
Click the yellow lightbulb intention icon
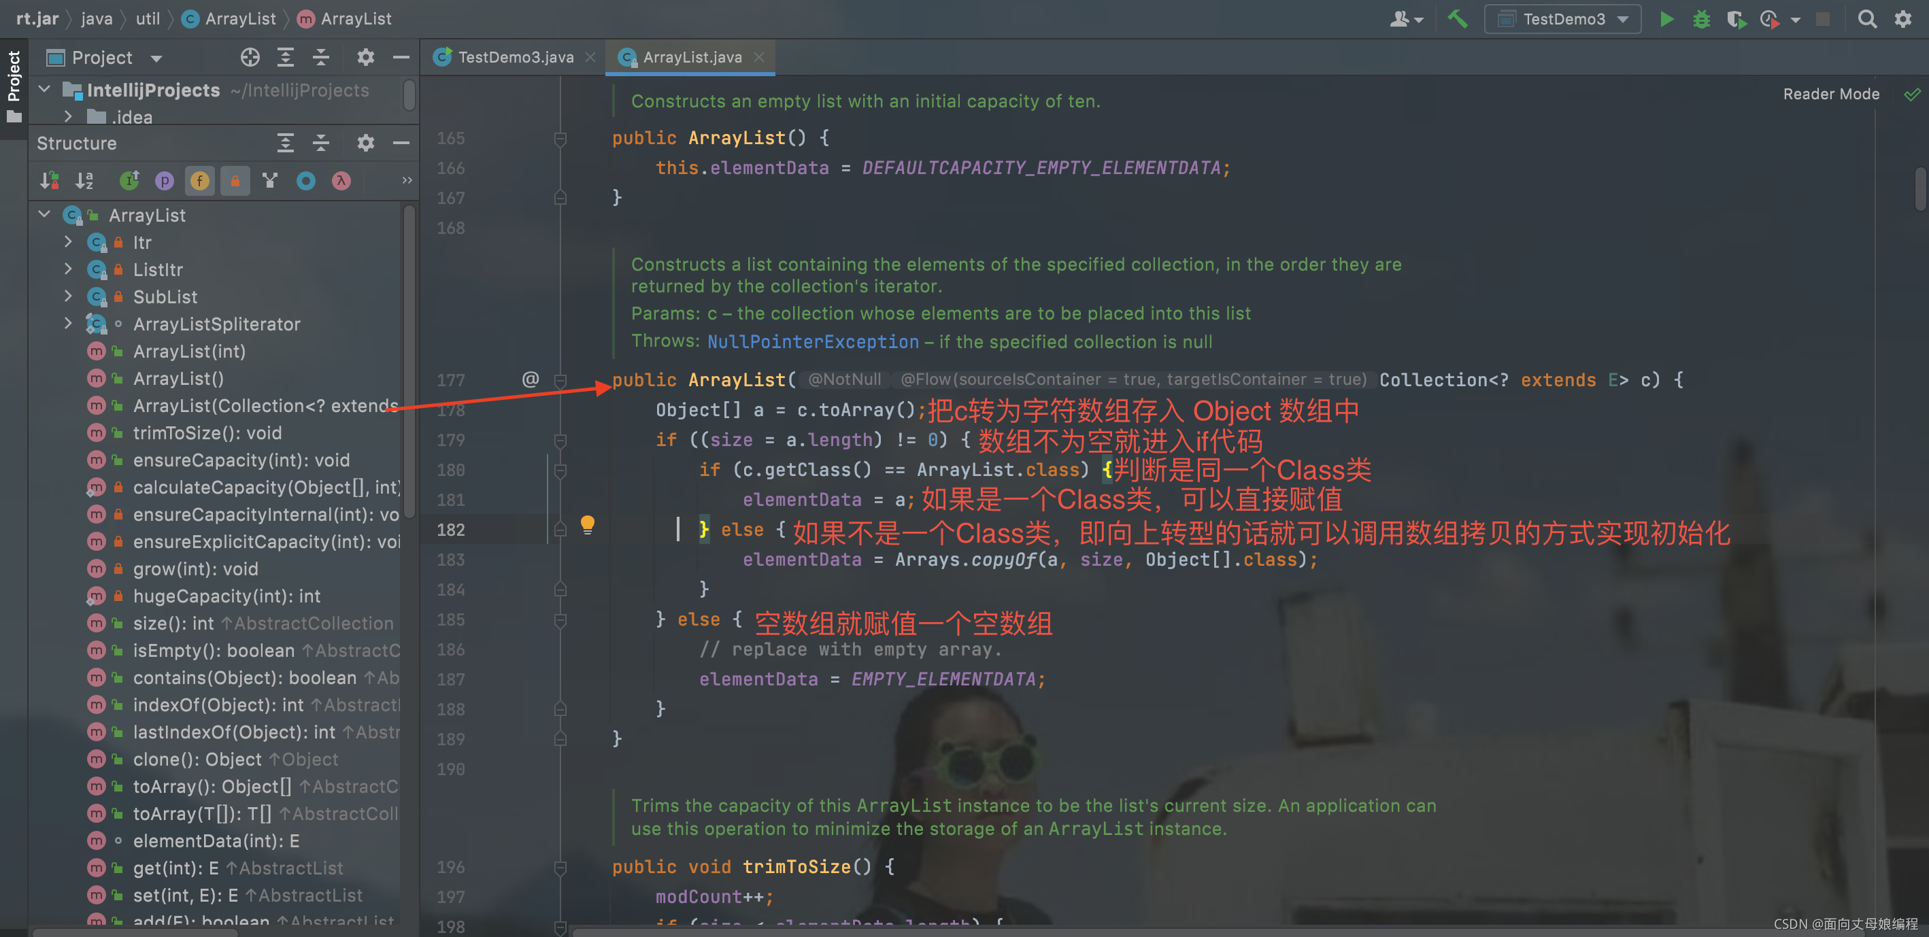pyautogui.click(x=588, y=524)
